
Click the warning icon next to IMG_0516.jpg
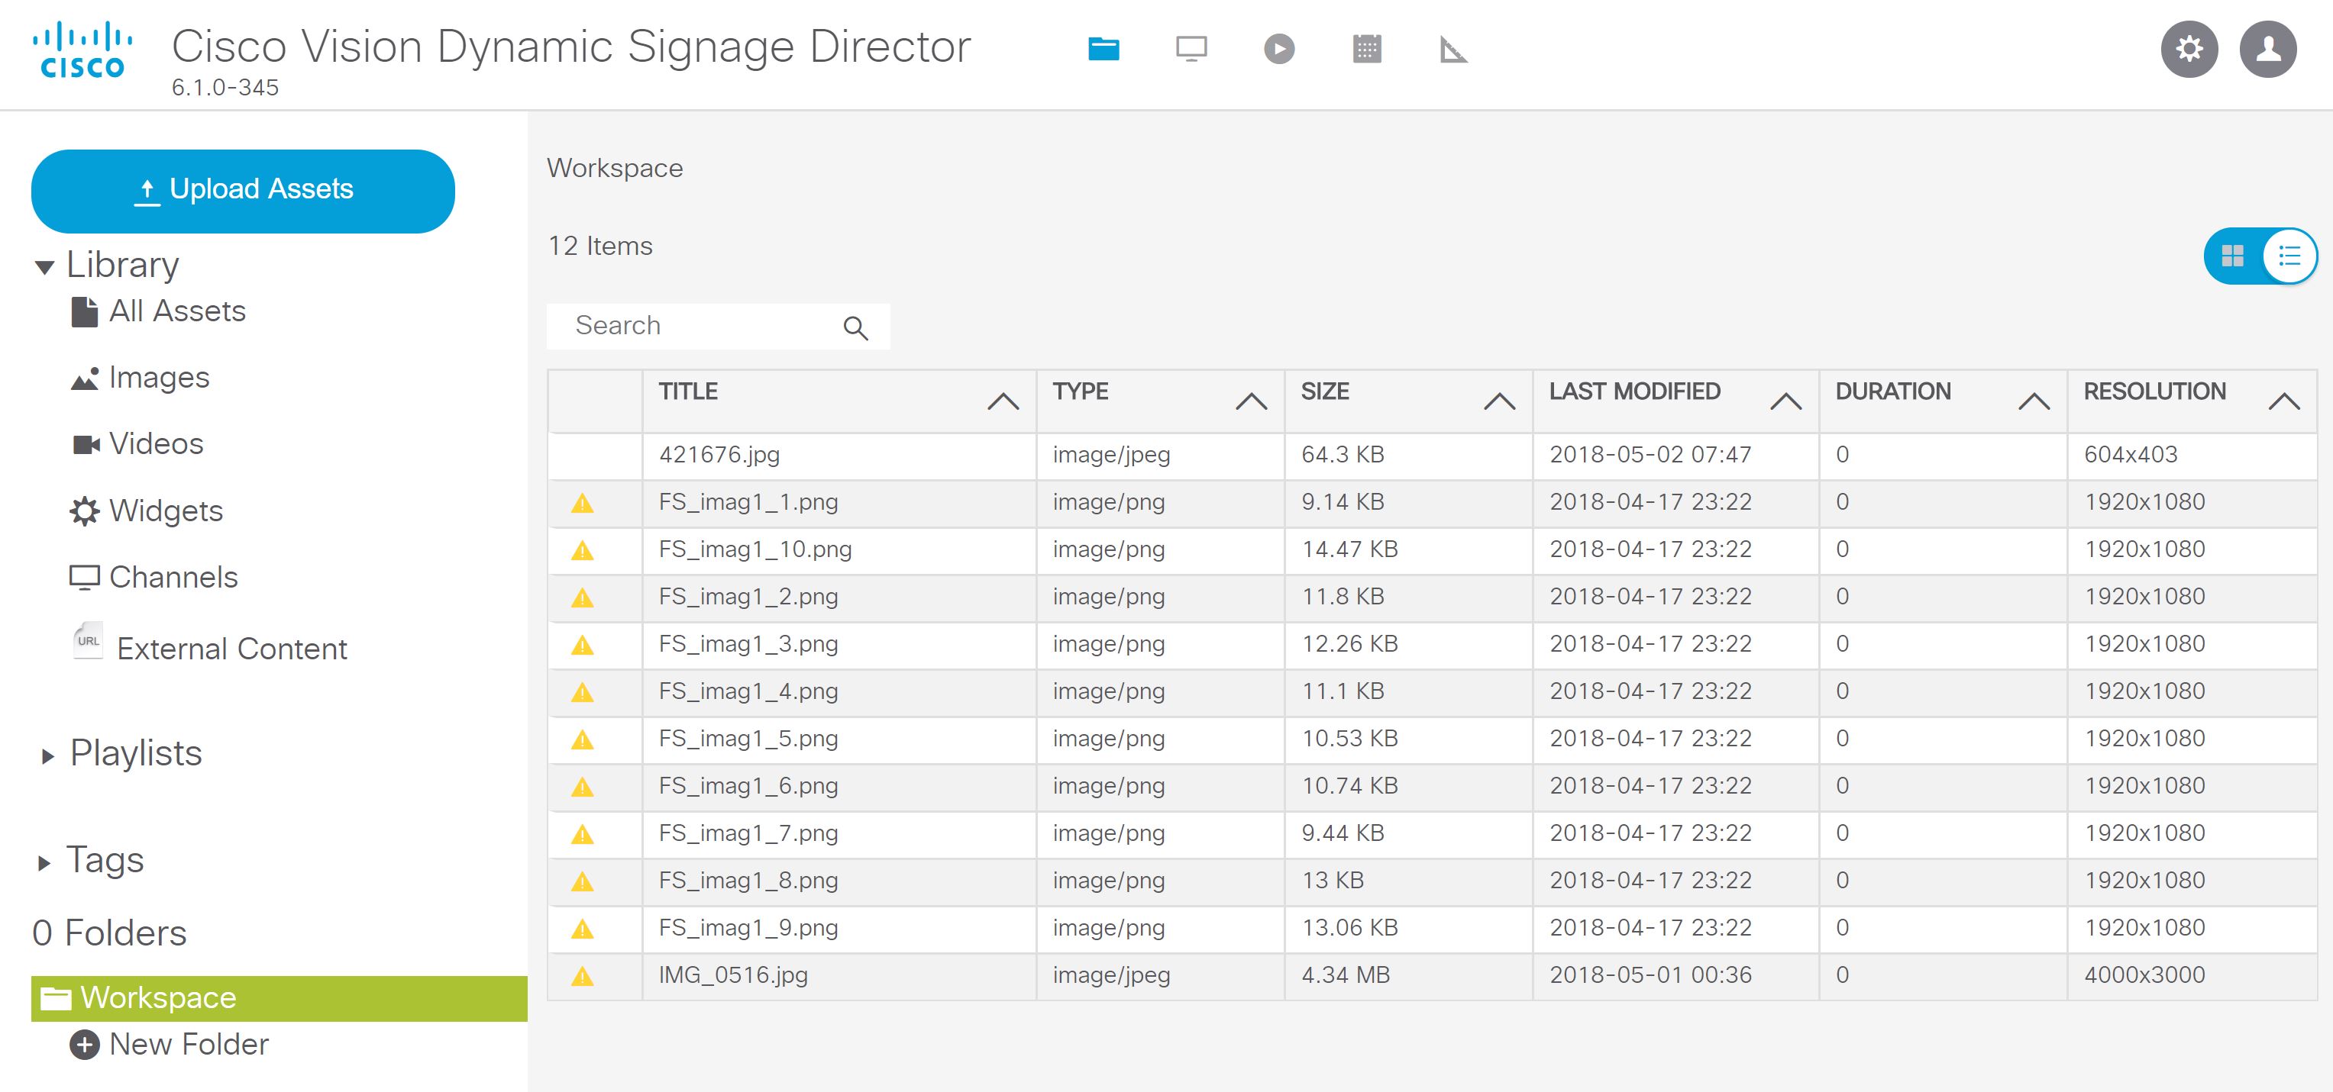pyautogui.click(x=583, y=974)
